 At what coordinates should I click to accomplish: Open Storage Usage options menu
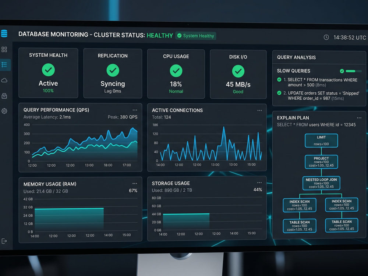(259, 183)
